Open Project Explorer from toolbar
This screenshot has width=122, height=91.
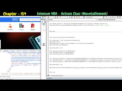click(x=74, y=17)
